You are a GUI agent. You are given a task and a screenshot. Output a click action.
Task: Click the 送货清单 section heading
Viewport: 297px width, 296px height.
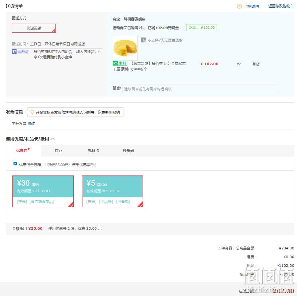click(x=14, y=6)
